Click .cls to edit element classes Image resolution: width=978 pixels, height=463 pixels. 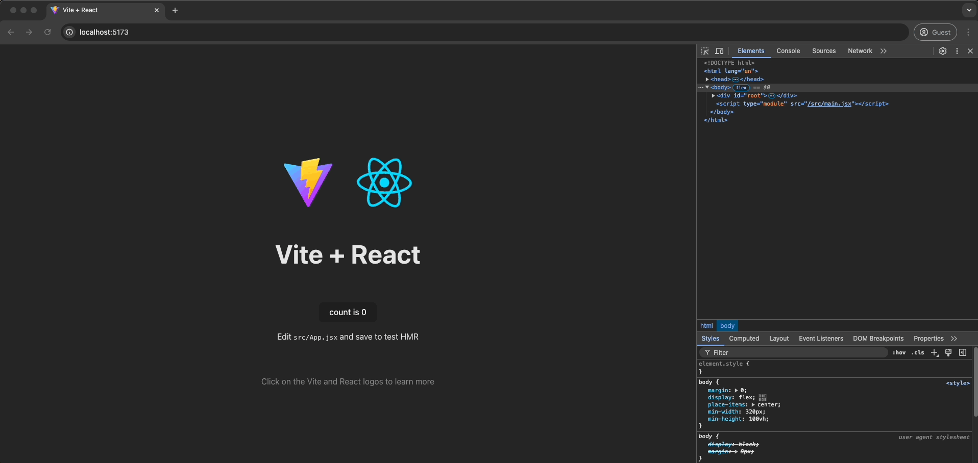(917, 352)
